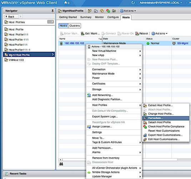Choose Export System Logs menu entry
This screenshot has height=179, width=191.
pos(105,117)
